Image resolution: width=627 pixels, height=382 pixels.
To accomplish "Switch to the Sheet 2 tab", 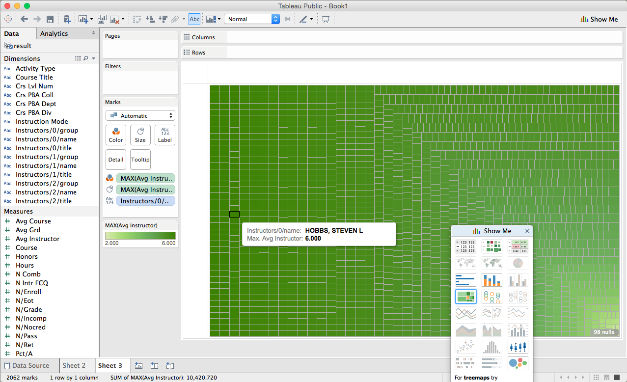I will click(74, 365).
